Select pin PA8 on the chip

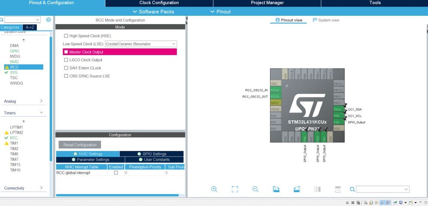(339, 122)
